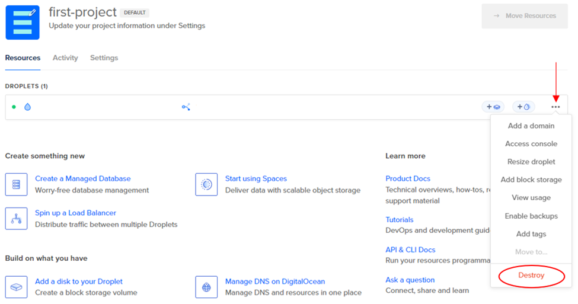Click the DEFAULT badge next to project name
This screenshot has width=578, height=304.
pos(135,12)
